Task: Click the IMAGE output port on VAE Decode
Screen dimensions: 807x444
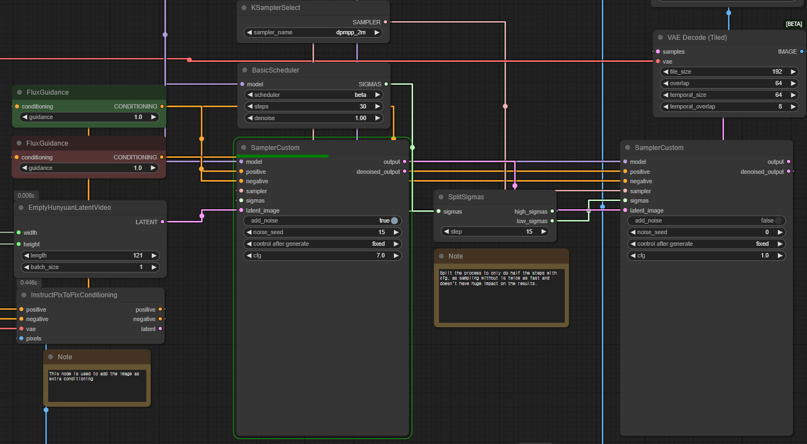Action: tap(801, 51)
